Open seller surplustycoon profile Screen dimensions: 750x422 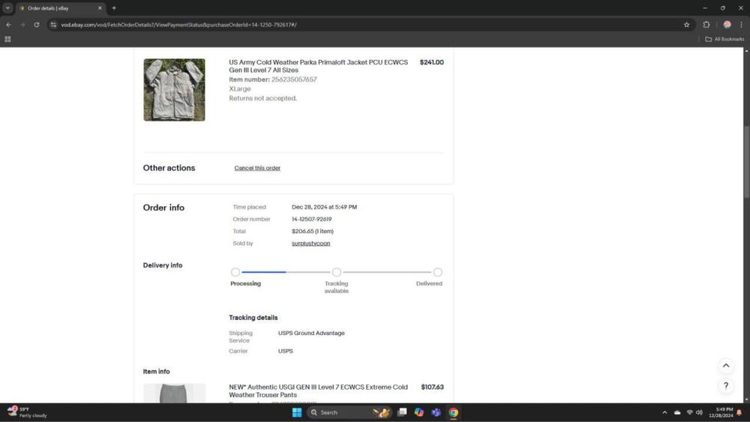tap(311, 244)
